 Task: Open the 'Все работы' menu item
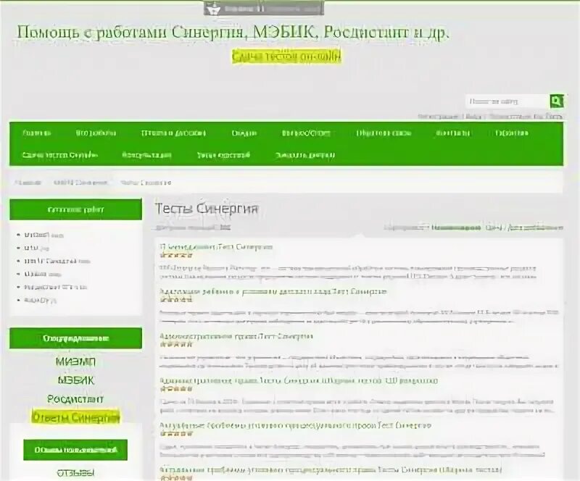coord(96,133)
